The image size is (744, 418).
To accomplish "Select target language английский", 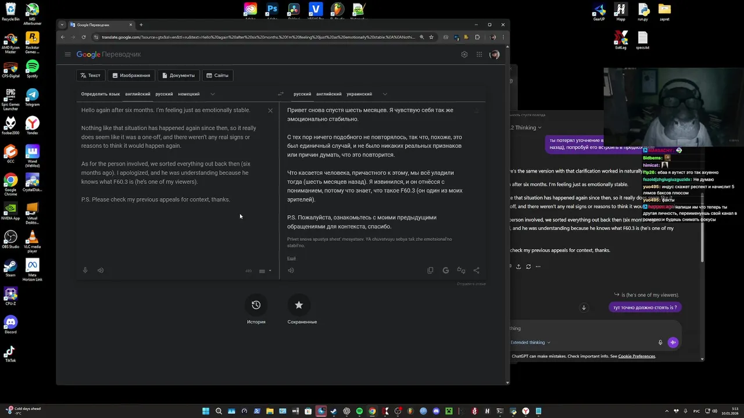I will coord(329,94).
